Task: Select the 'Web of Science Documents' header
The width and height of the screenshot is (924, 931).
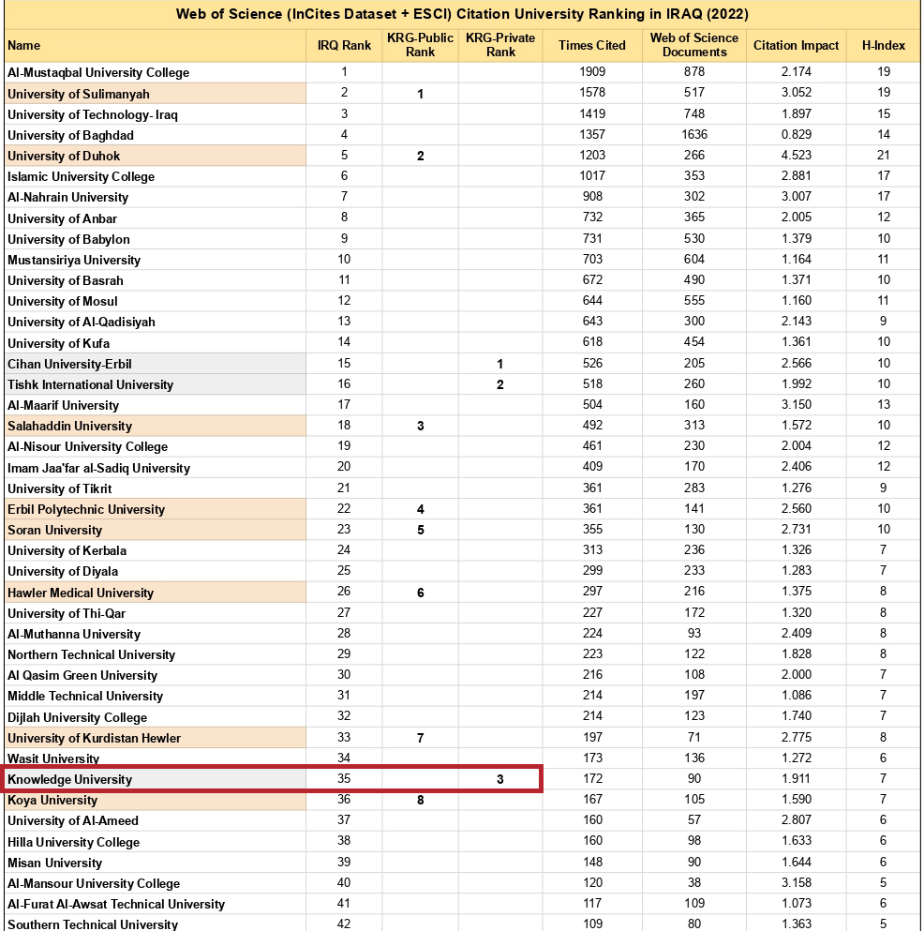Action: pos(694,46)
